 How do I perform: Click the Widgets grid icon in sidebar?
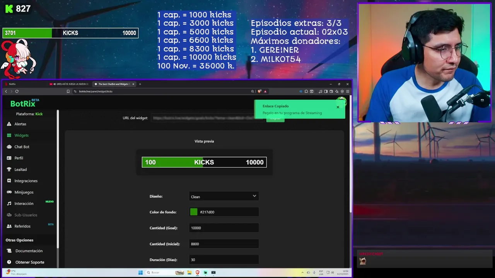tap(9, 135)
